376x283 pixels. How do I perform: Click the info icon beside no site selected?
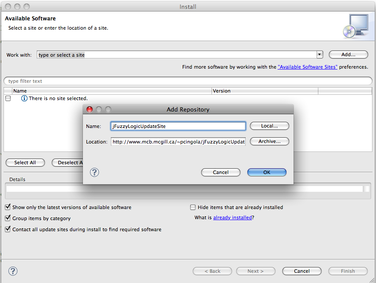coord(24,98)
